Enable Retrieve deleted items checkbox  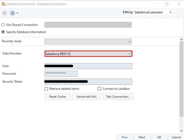pyautogui.click(x=46, y=89)
